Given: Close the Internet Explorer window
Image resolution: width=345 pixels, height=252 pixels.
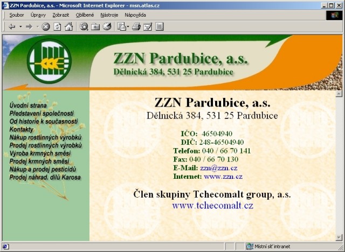Looking at the screenshot, I should (x=339, y=5).
